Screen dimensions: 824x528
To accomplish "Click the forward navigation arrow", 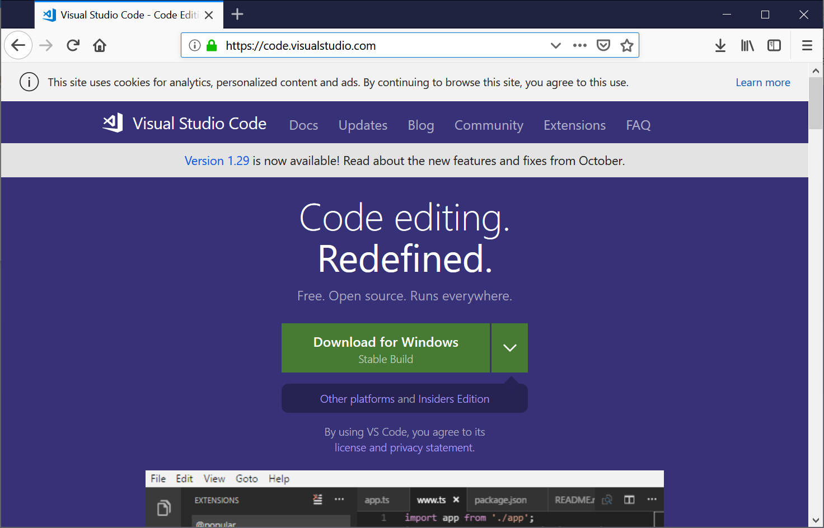I will (46, 45).
